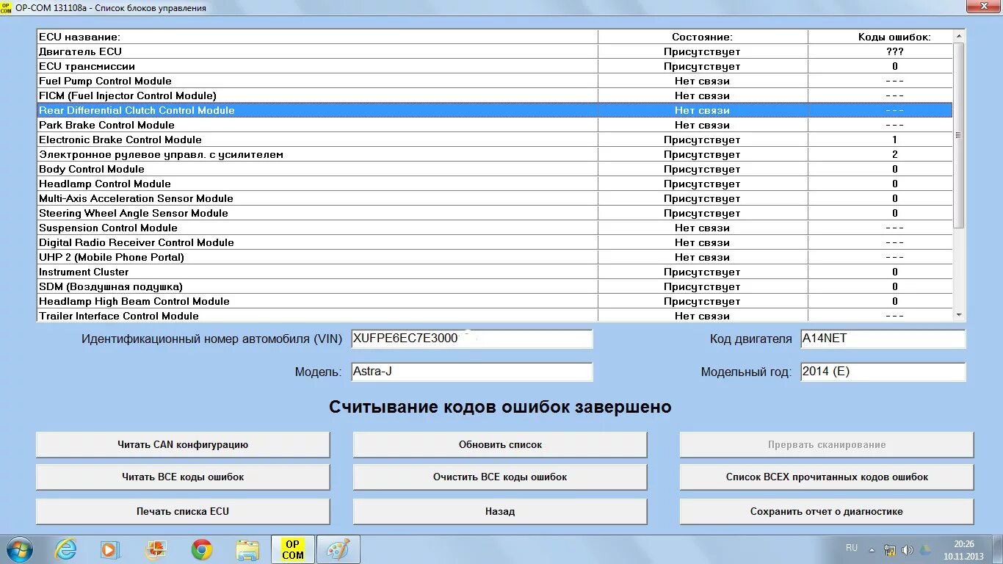
Task: Click the Windows Start orb
Action: (x=19, y=549)
